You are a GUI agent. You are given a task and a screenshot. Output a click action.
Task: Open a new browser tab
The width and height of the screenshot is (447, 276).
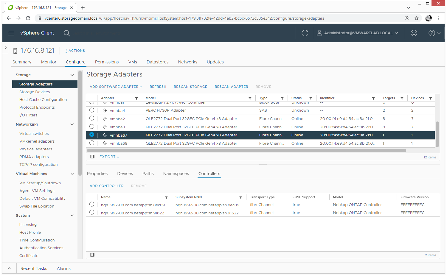[x=83, y=8]
